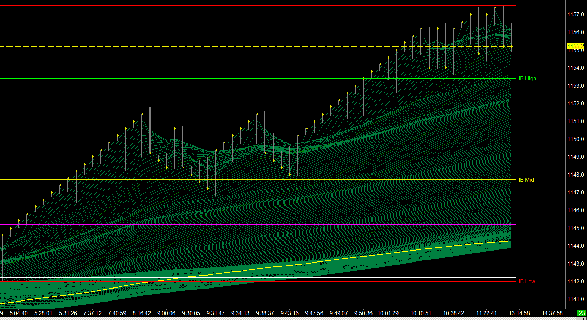Click the IB Mid line label

coord(526,180)
